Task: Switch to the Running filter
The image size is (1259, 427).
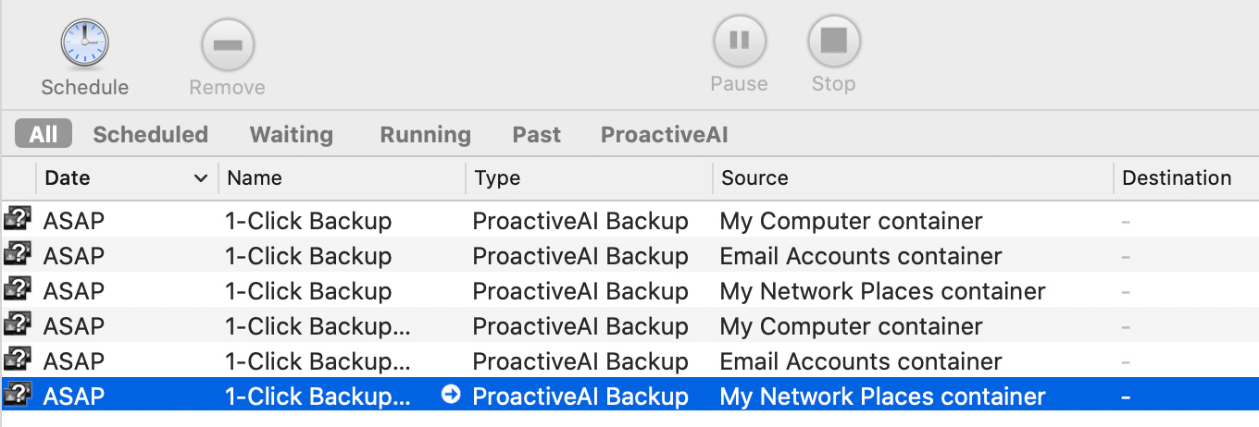Action: pyautogui.click(x=425, y=134)
